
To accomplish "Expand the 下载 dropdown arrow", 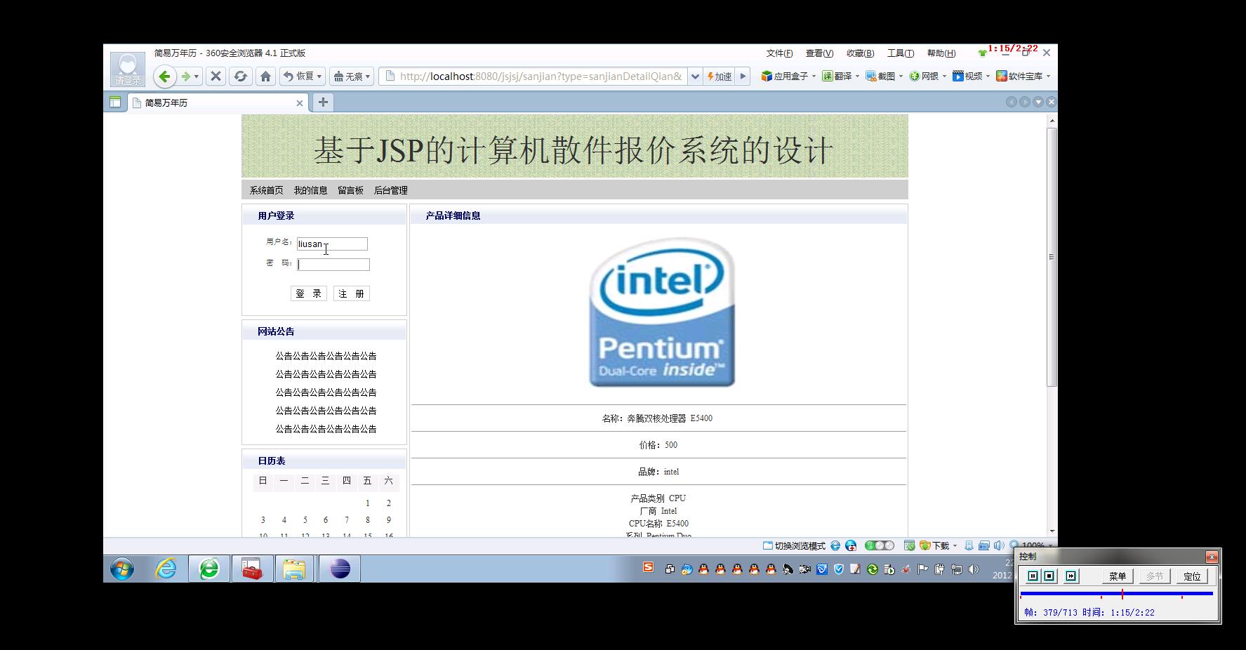I will pyautogui.click(x=955, y=545).
